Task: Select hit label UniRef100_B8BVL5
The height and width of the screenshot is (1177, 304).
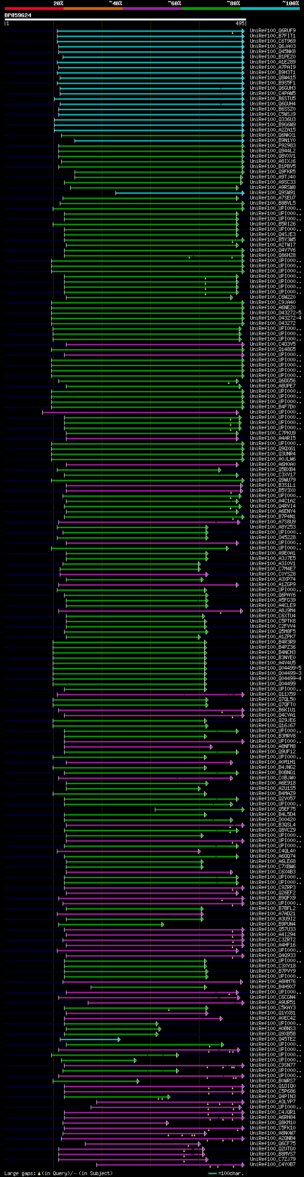Action: coord(273,203)
